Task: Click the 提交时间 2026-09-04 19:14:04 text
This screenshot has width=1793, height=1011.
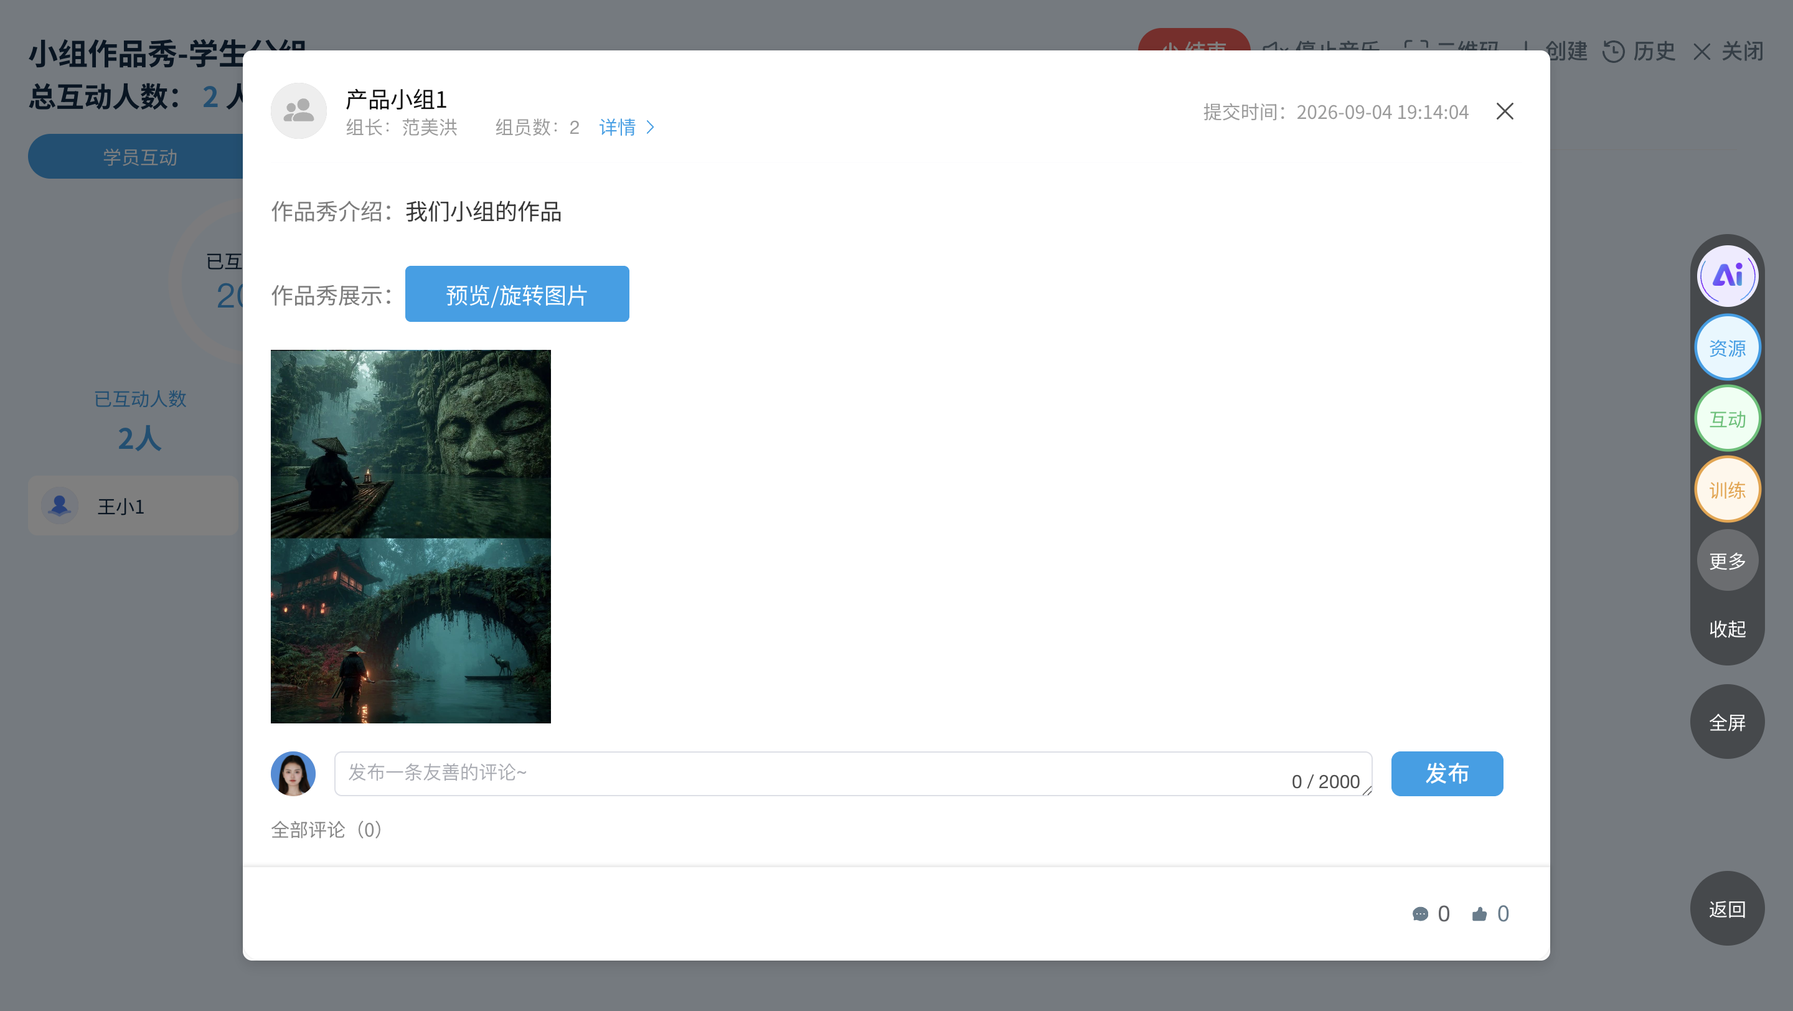Action: 1335,112
